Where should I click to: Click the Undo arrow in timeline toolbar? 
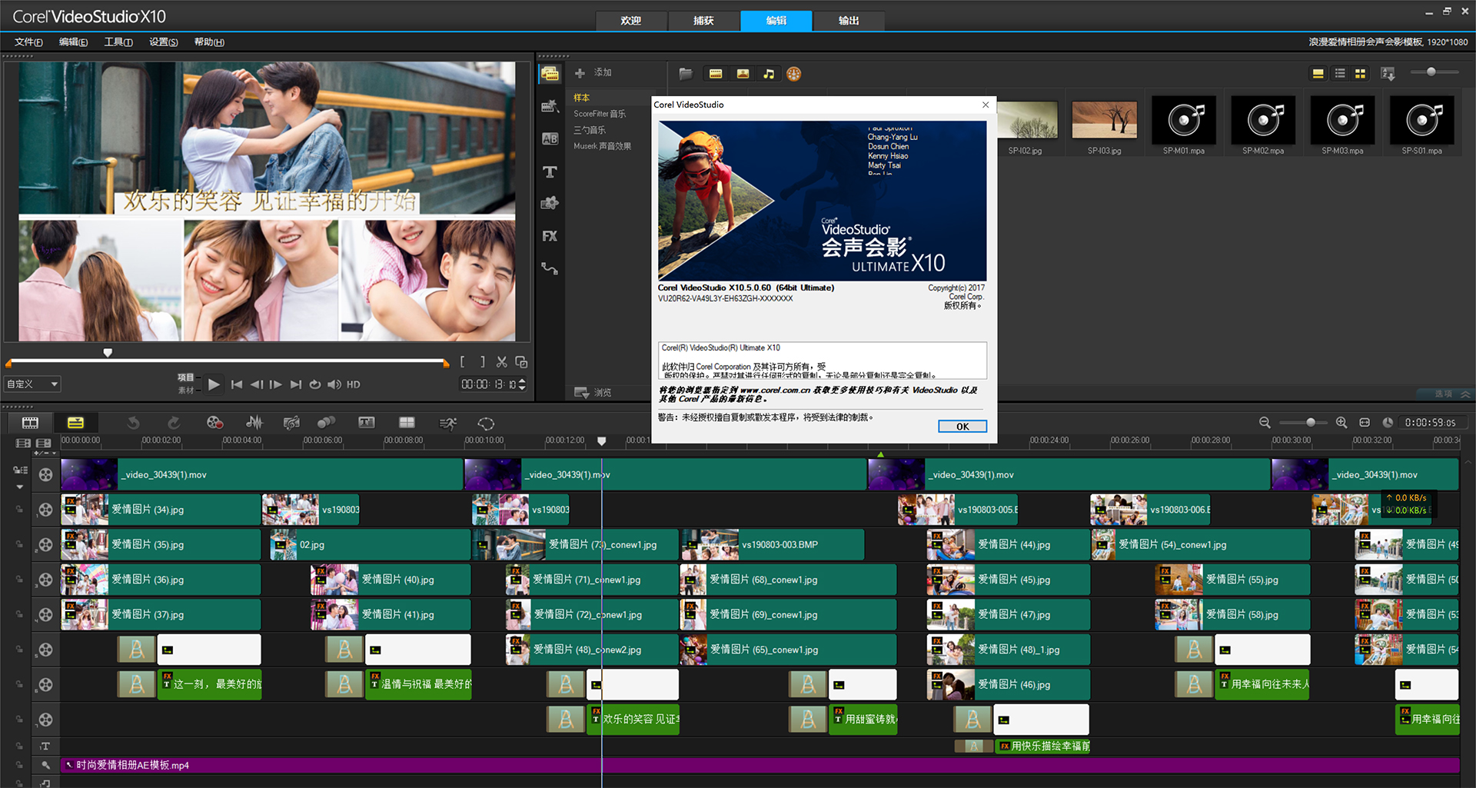134,423
